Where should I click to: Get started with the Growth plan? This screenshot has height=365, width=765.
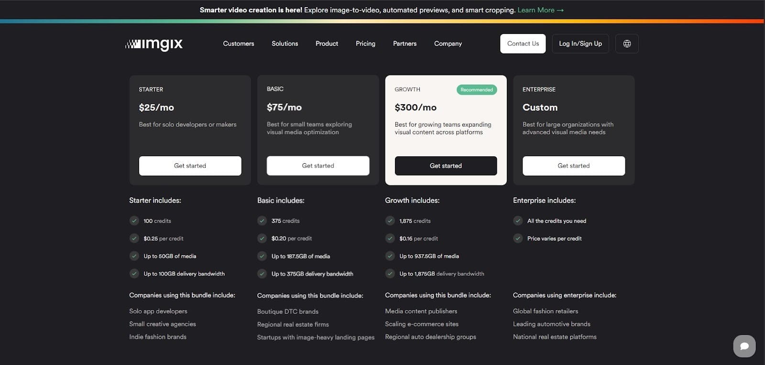(x=446, y=166)
